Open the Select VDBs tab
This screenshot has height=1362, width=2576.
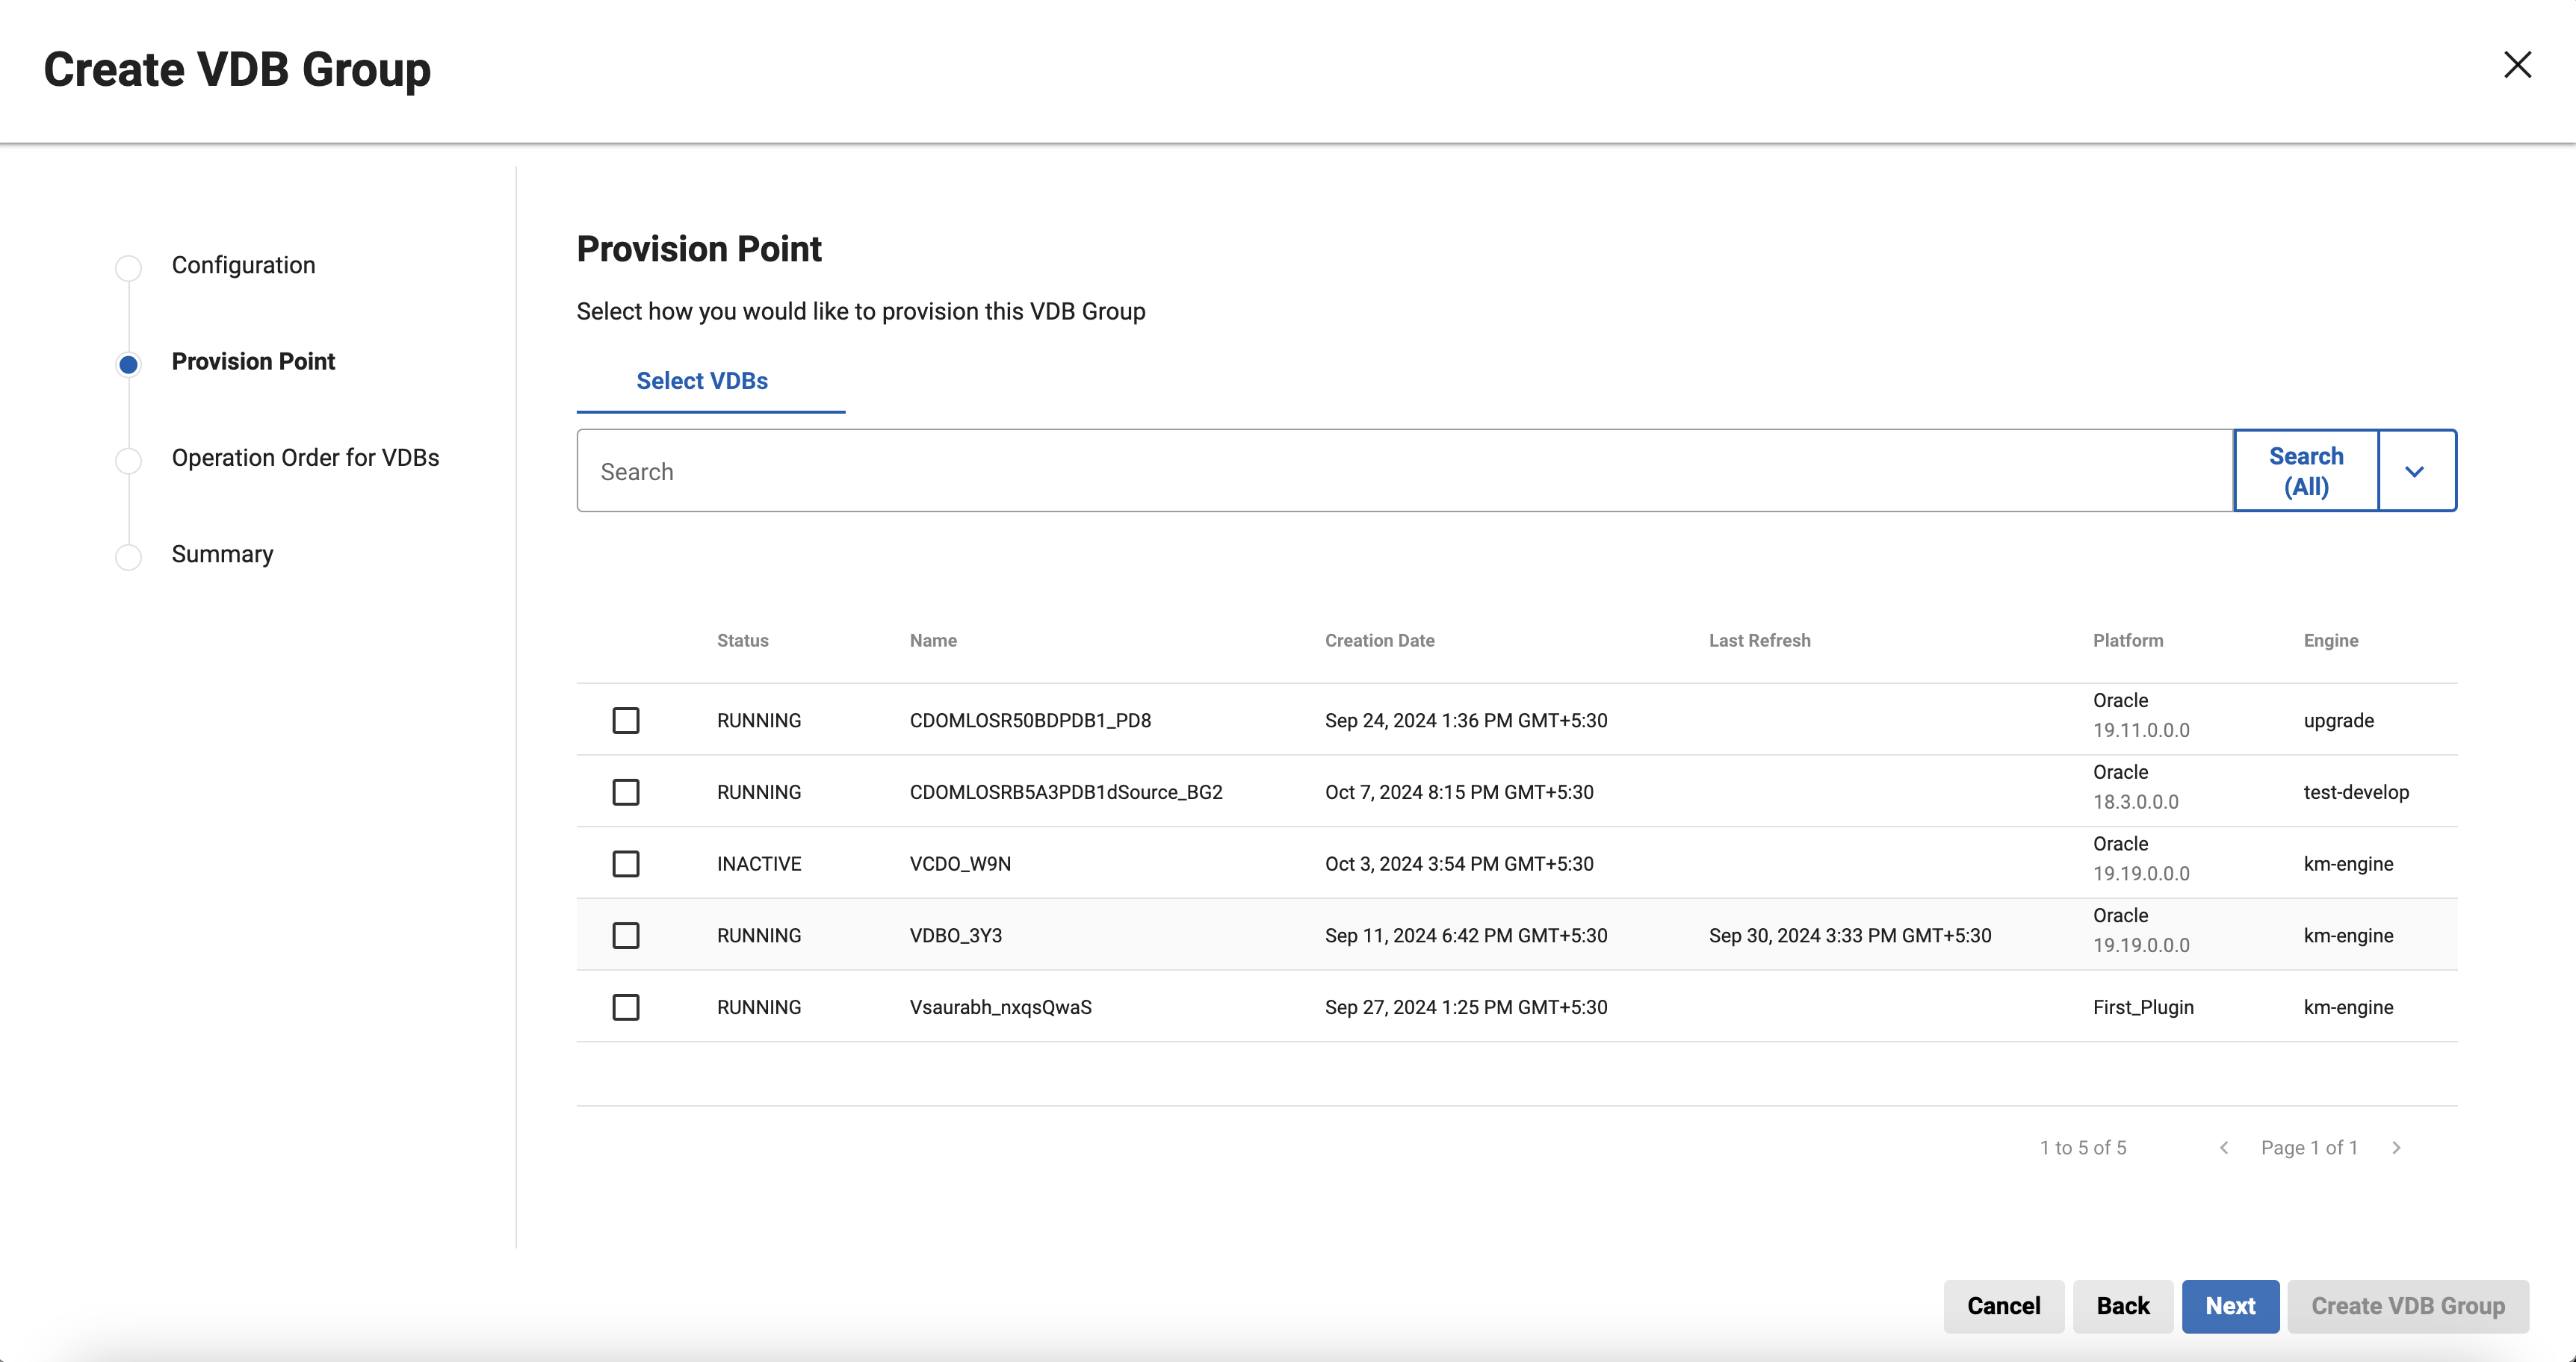click(702, 381)
